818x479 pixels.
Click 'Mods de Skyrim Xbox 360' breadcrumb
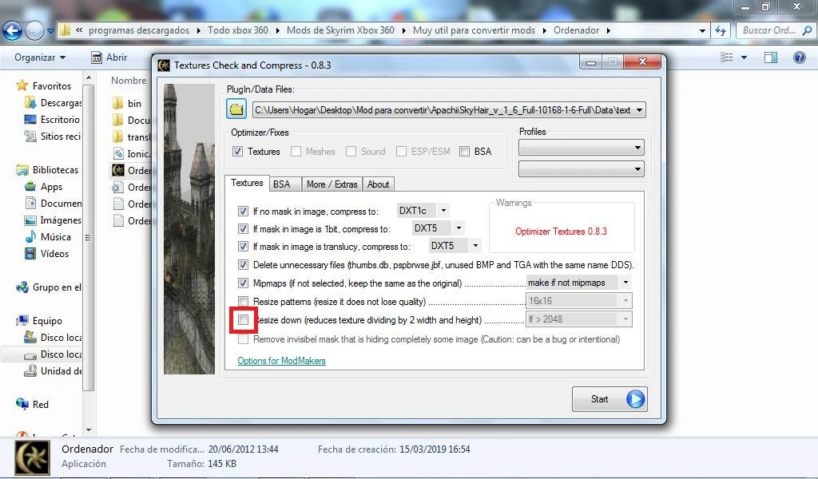point(340,30)
